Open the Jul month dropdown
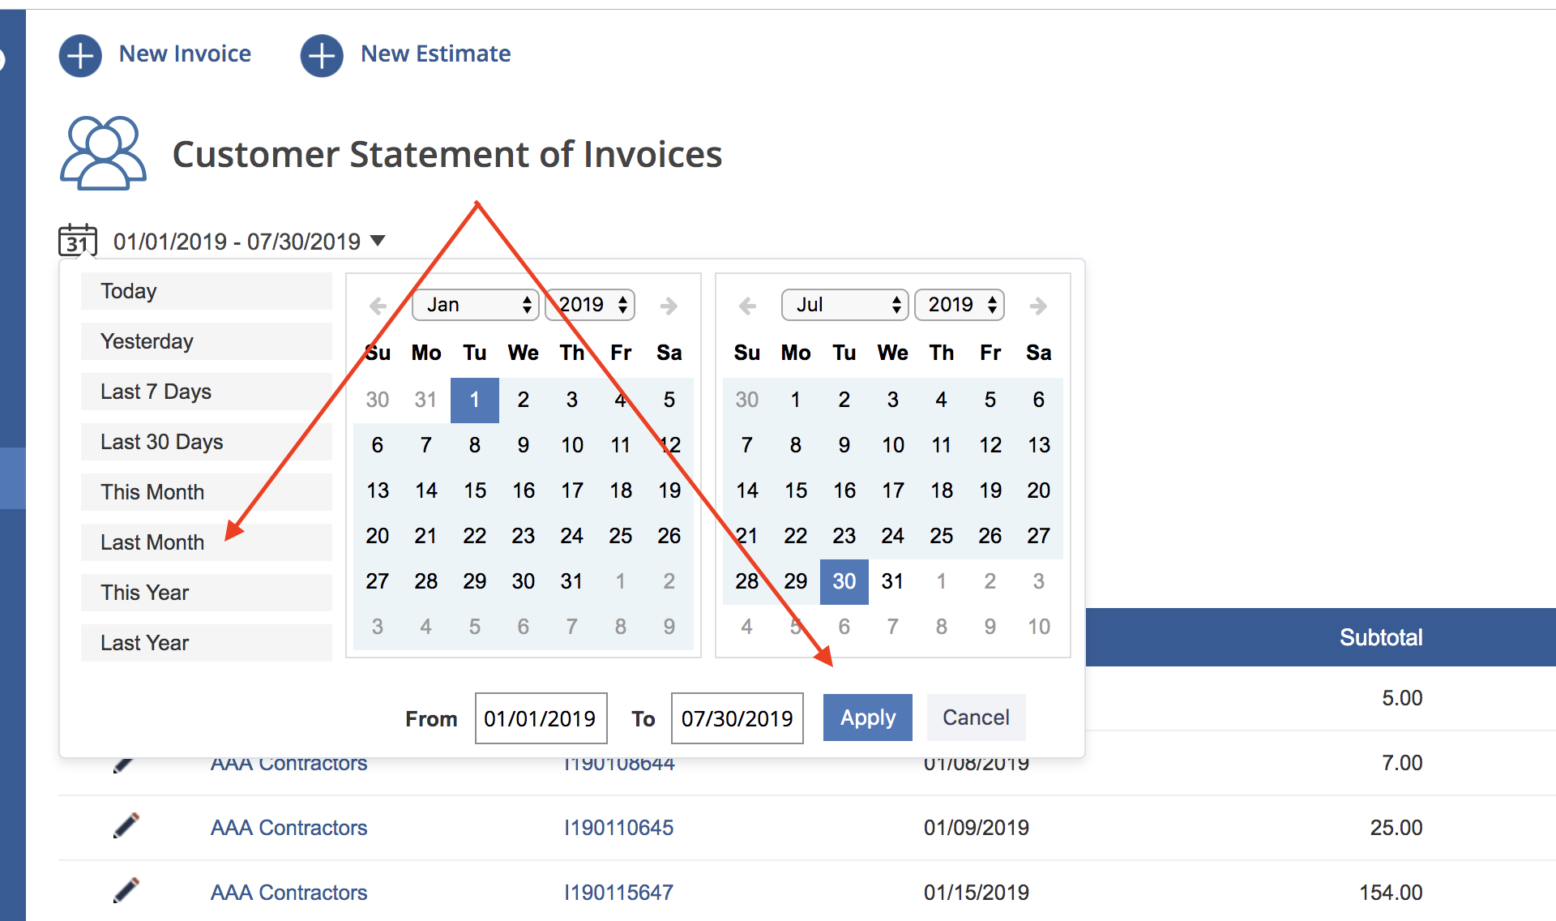This screenshot has height=921, width=1556. coord(844,305)
